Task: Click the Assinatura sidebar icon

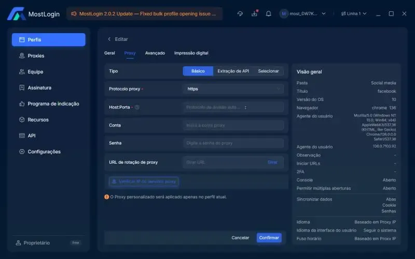Action: pyautogui.click(x=22, y=88)
